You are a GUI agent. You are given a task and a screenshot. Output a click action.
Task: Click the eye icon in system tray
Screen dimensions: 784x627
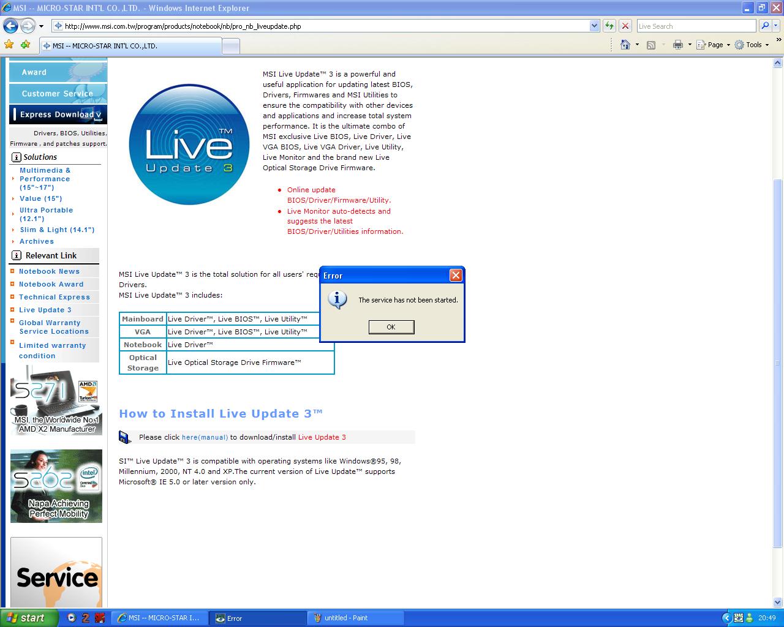pos(739,618)
